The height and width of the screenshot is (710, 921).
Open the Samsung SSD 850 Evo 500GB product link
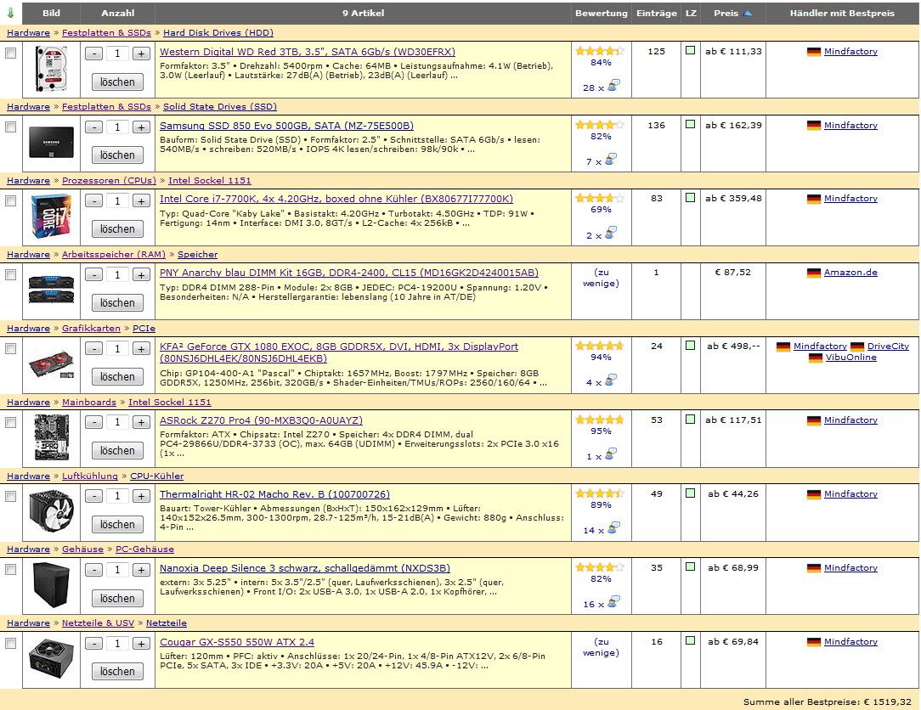pos(286,126)
